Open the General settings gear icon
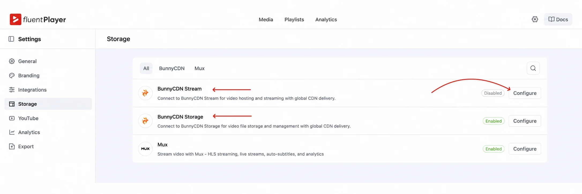This screenshot has width=582, height=194. [12, 61]
